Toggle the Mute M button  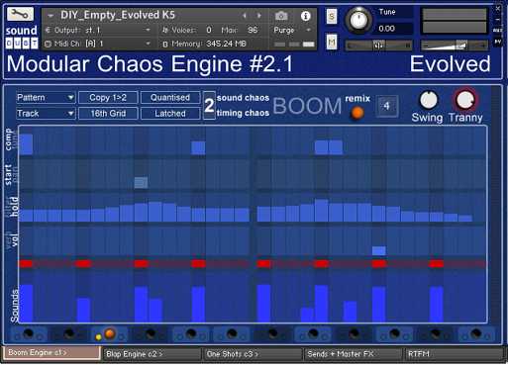pos(332,42)
